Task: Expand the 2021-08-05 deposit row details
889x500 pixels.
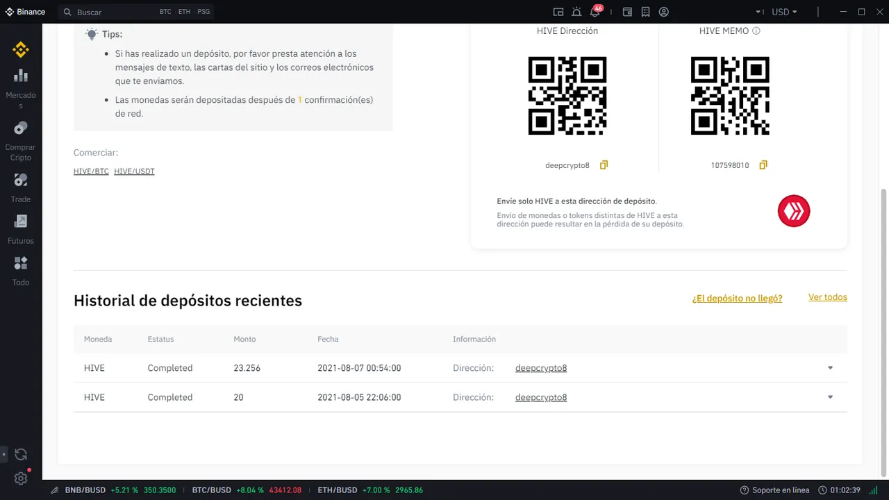Action: 830,397
